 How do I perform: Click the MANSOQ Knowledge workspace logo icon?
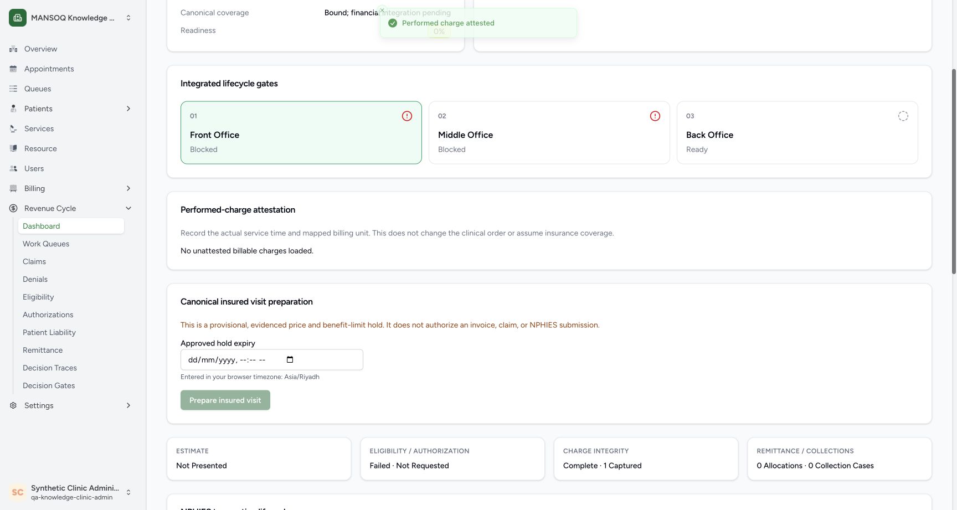click(18, 18)
